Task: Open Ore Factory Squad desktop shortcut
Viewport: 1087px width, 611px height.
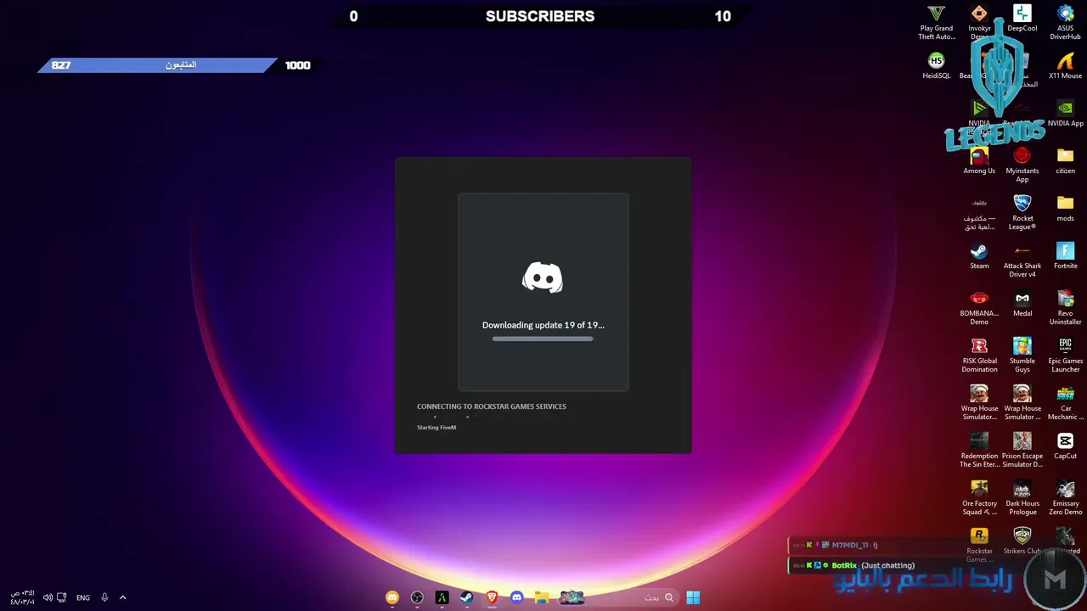Action: [979, 497]
